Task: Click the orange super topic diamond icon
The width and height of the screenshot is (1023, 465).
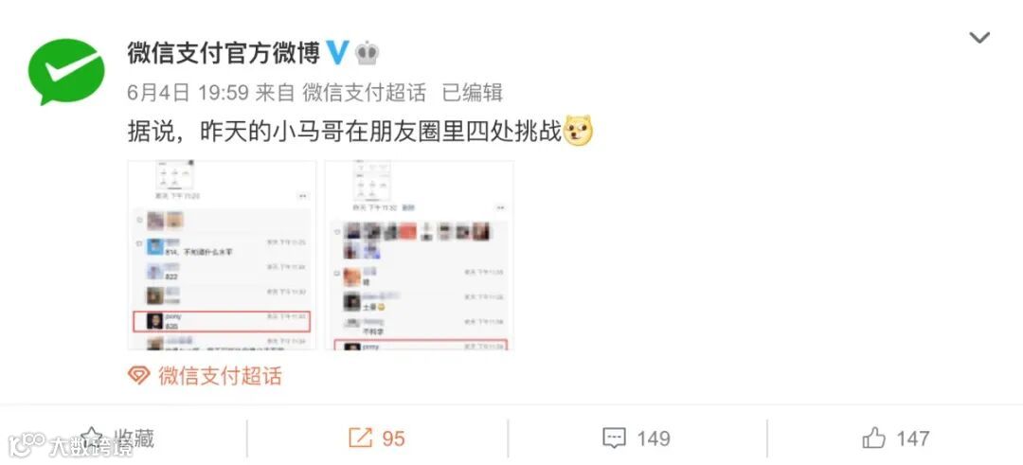Action: [139, 376]
